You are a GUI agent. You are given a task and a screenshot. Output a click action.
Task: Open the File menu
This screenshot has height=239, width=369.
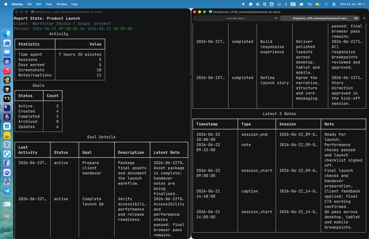(29, 4)
